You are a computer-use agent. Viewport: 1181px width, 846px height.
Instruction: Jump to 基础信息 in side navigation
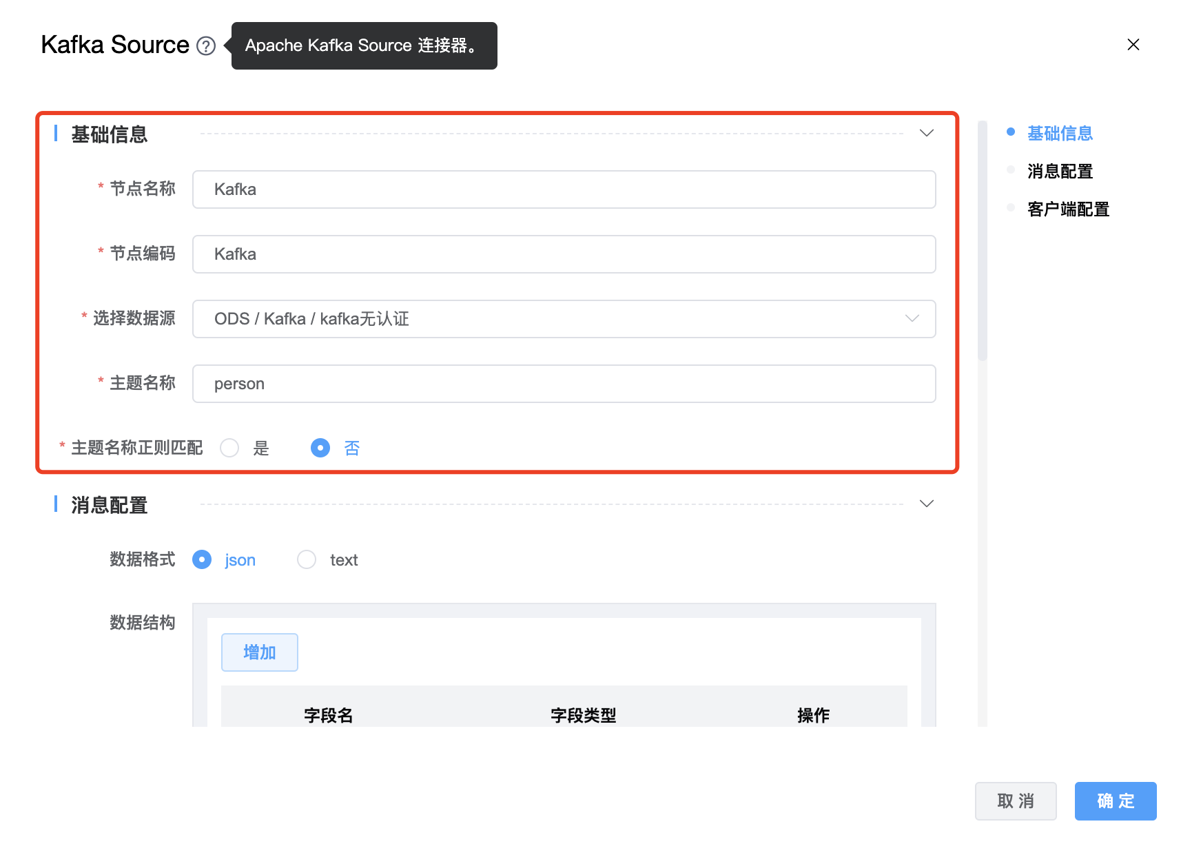click(x=1059, y=133)
